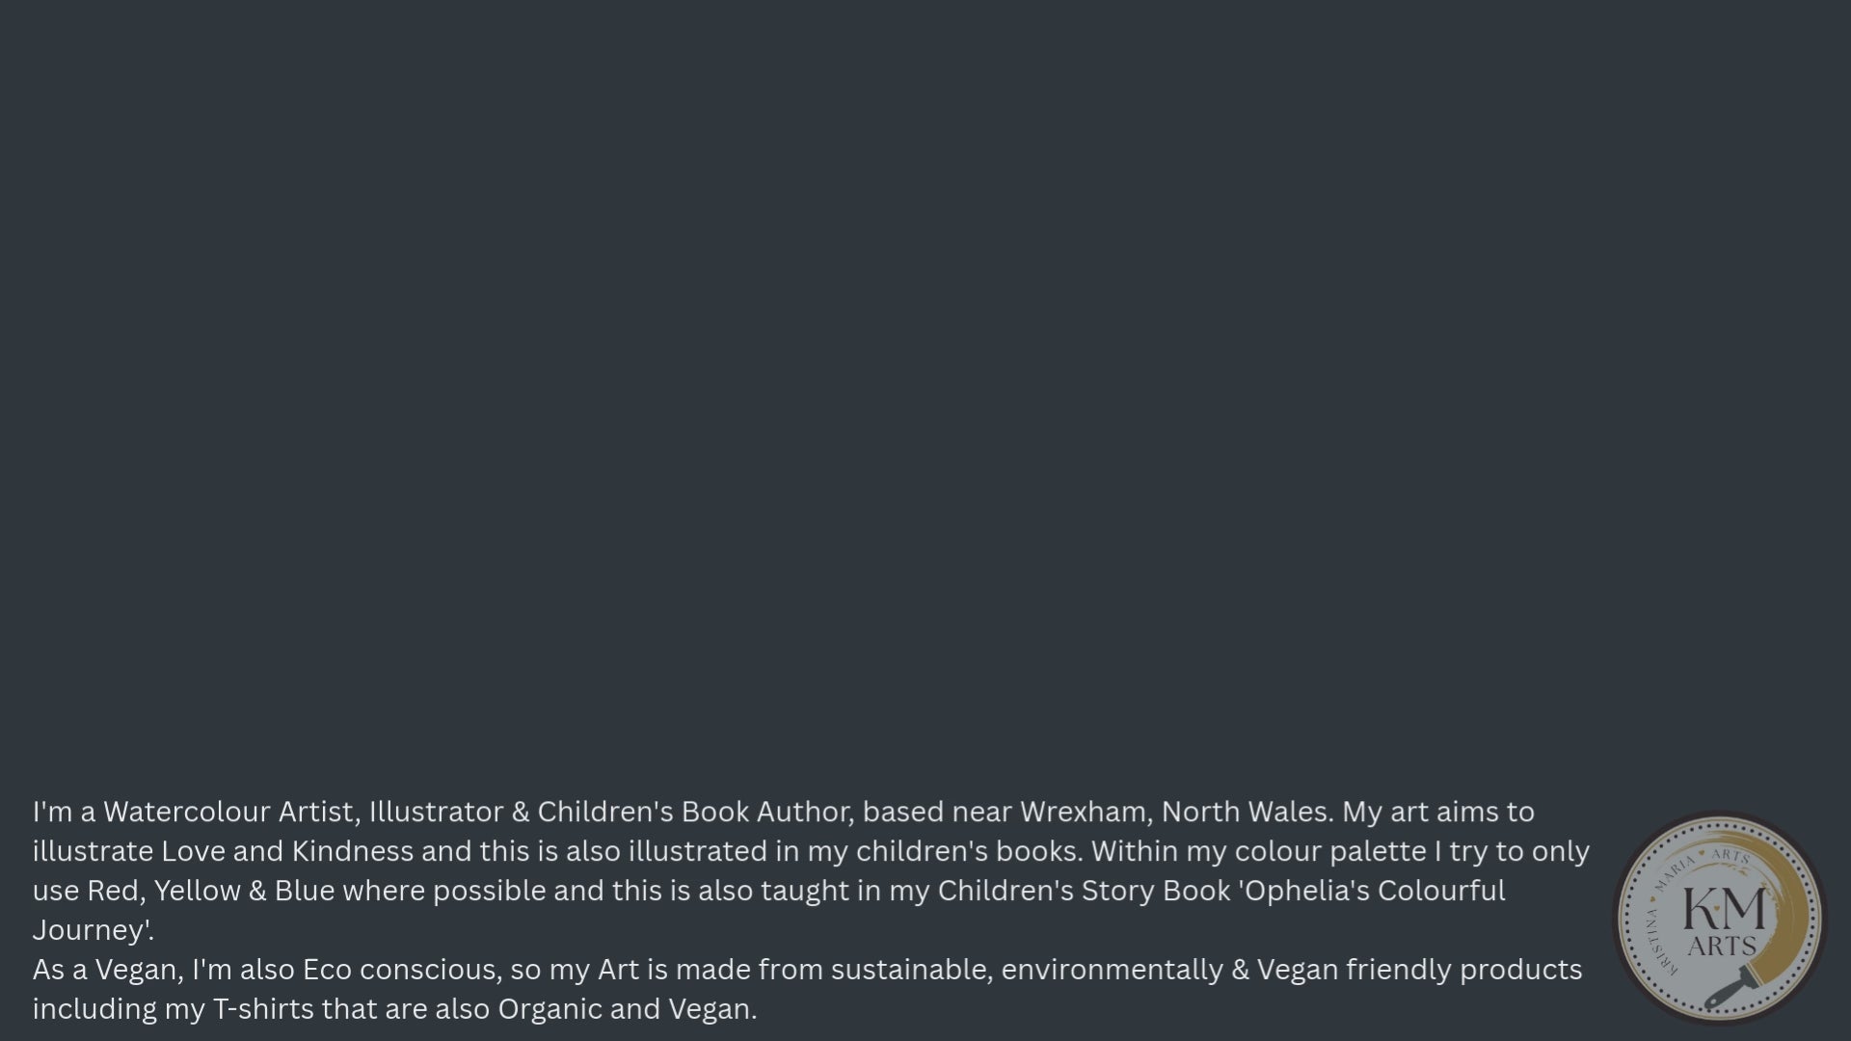Viewport: 1851px width, 1041px height.
Task: Click 'Wrexham, North Wales' in the description
Action: click(1176, 812)
